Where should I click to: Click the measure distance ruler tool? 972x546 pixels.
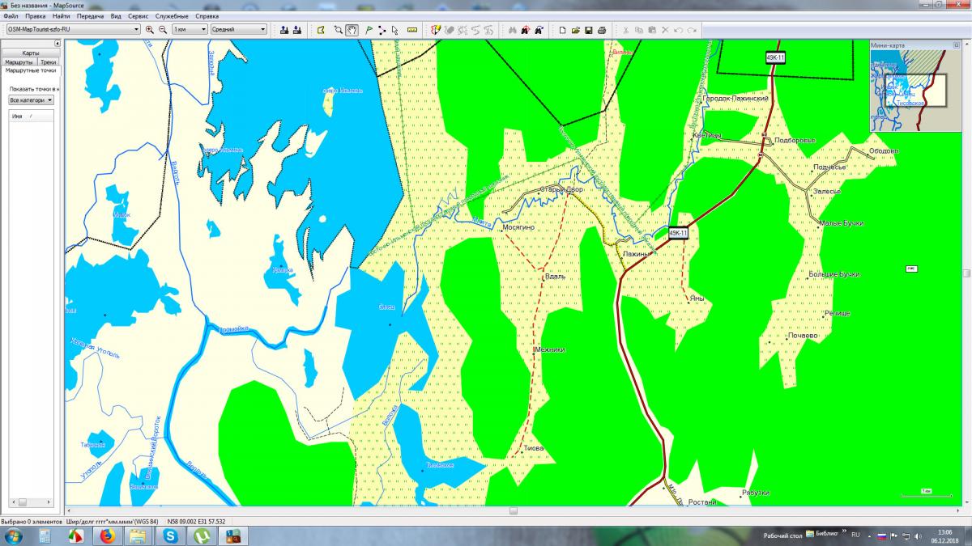coord(412,30)
